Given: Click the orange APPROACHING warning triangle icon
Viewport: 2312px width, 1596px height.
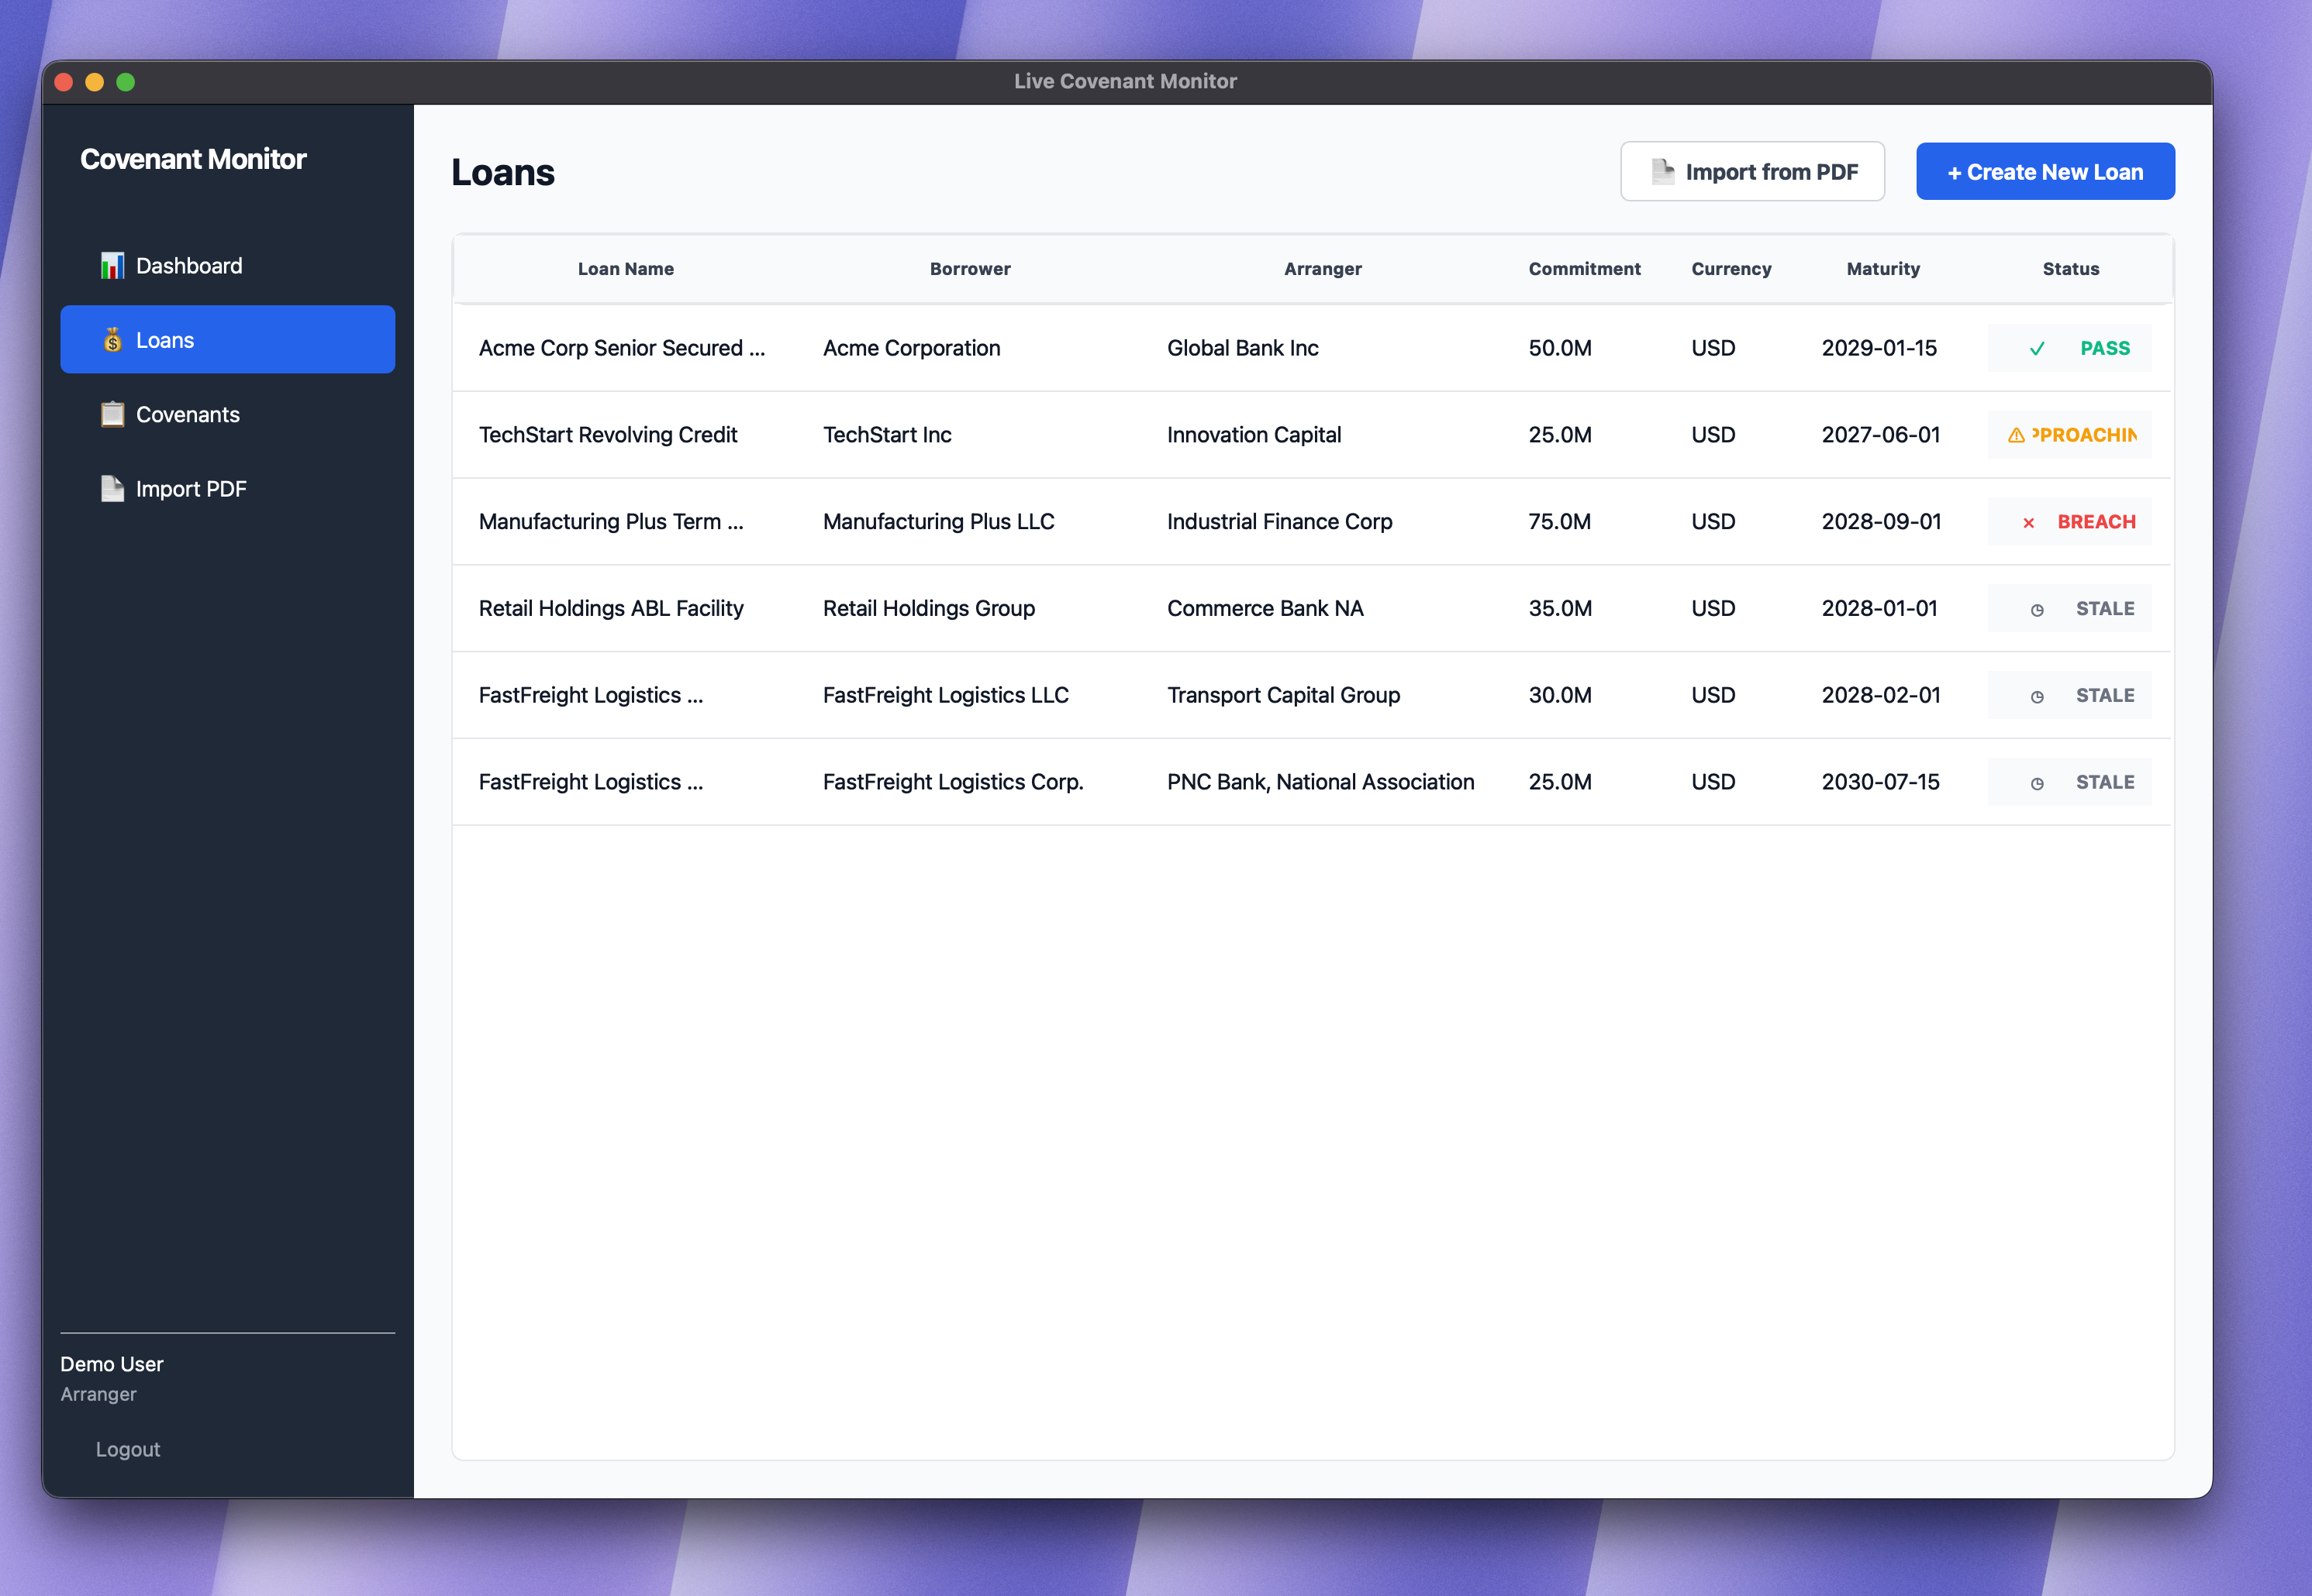Looking at the screenshot, I should click(2016, 435).
